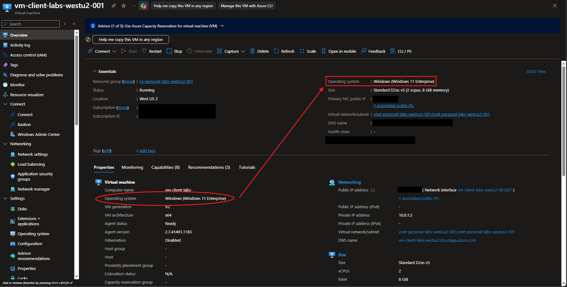Open the Copilot assistant icon
Screen dimensions: 567x287
[143, 6]
